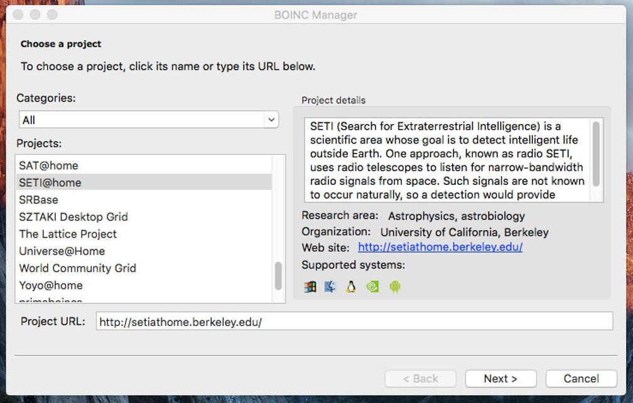This screenshot has height=403, width=633.
Task: Click the SETI project description text box
Action: point(454,160)
